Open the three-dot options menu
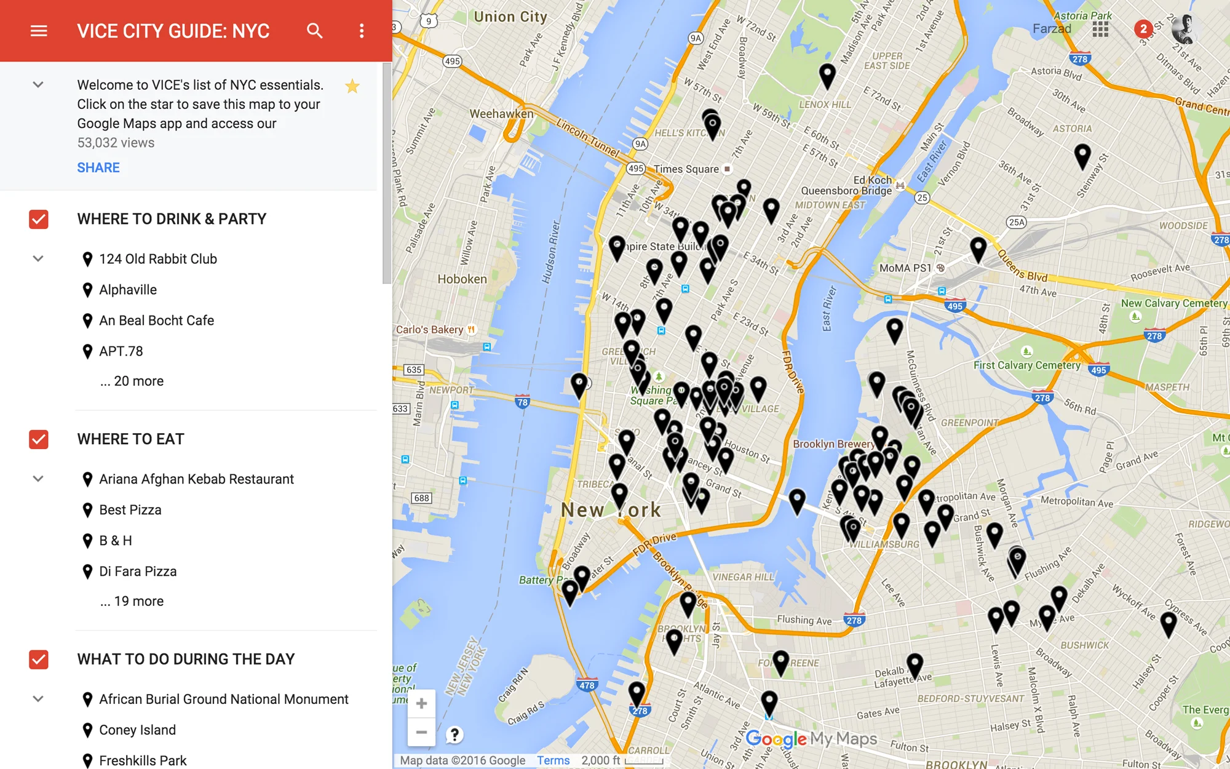Screen dimensions: 1230x769 pyautogui.click(x=361, y=31)
